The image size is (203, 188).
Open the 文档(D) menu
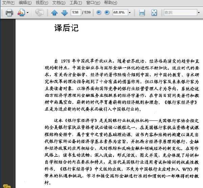[59, 3]
